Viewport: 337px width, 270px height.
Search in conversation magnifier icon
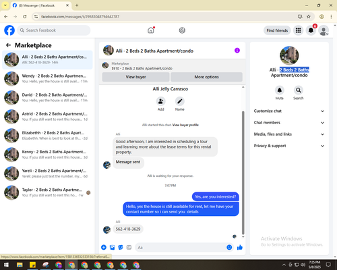tap(299, 90)
